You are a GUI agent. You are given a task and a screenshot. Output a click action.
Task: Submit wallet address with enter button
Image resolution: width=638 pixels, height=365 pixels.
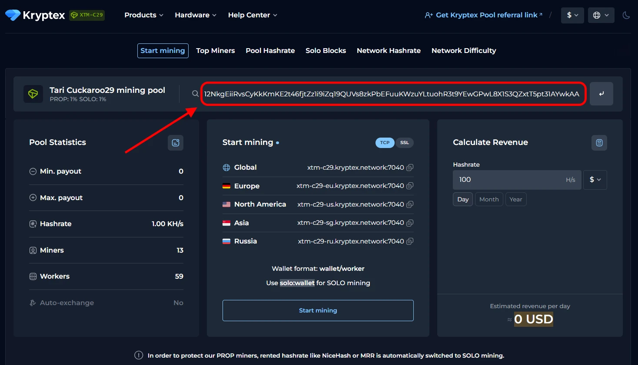(601, 94)
